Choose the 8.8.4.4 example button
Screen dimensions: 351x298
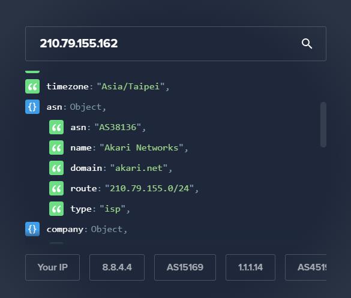(117, 267)
